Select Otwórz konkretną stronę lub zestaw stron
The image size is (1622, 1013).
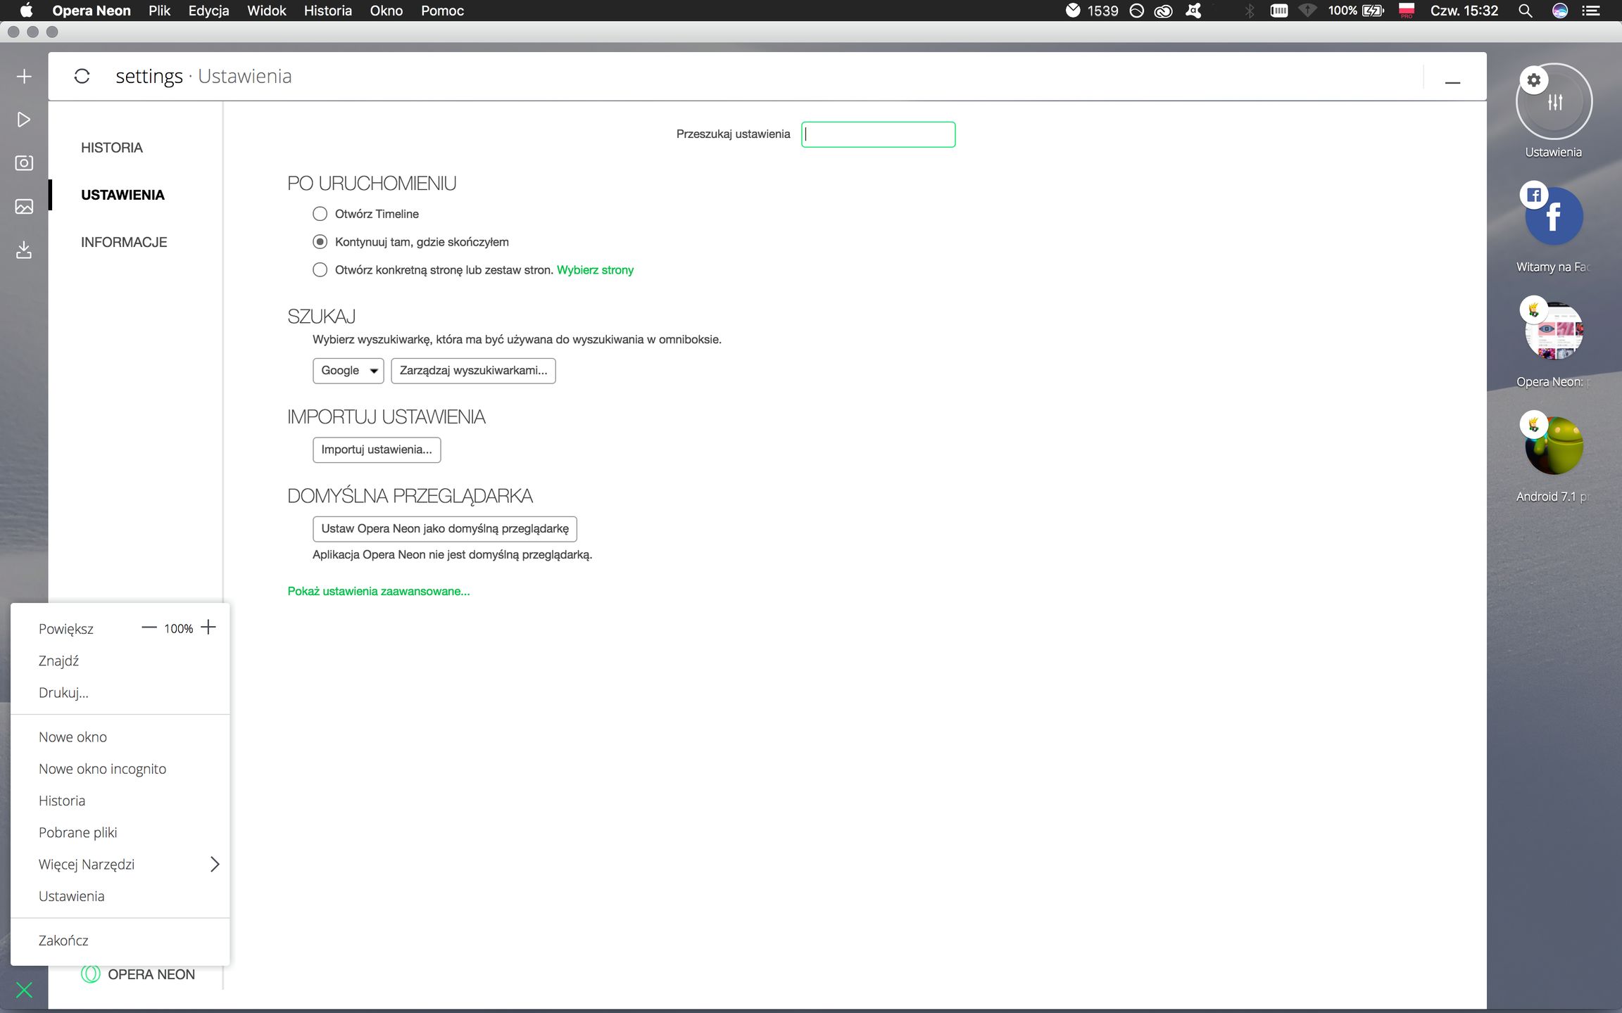[x=320, y=269]
